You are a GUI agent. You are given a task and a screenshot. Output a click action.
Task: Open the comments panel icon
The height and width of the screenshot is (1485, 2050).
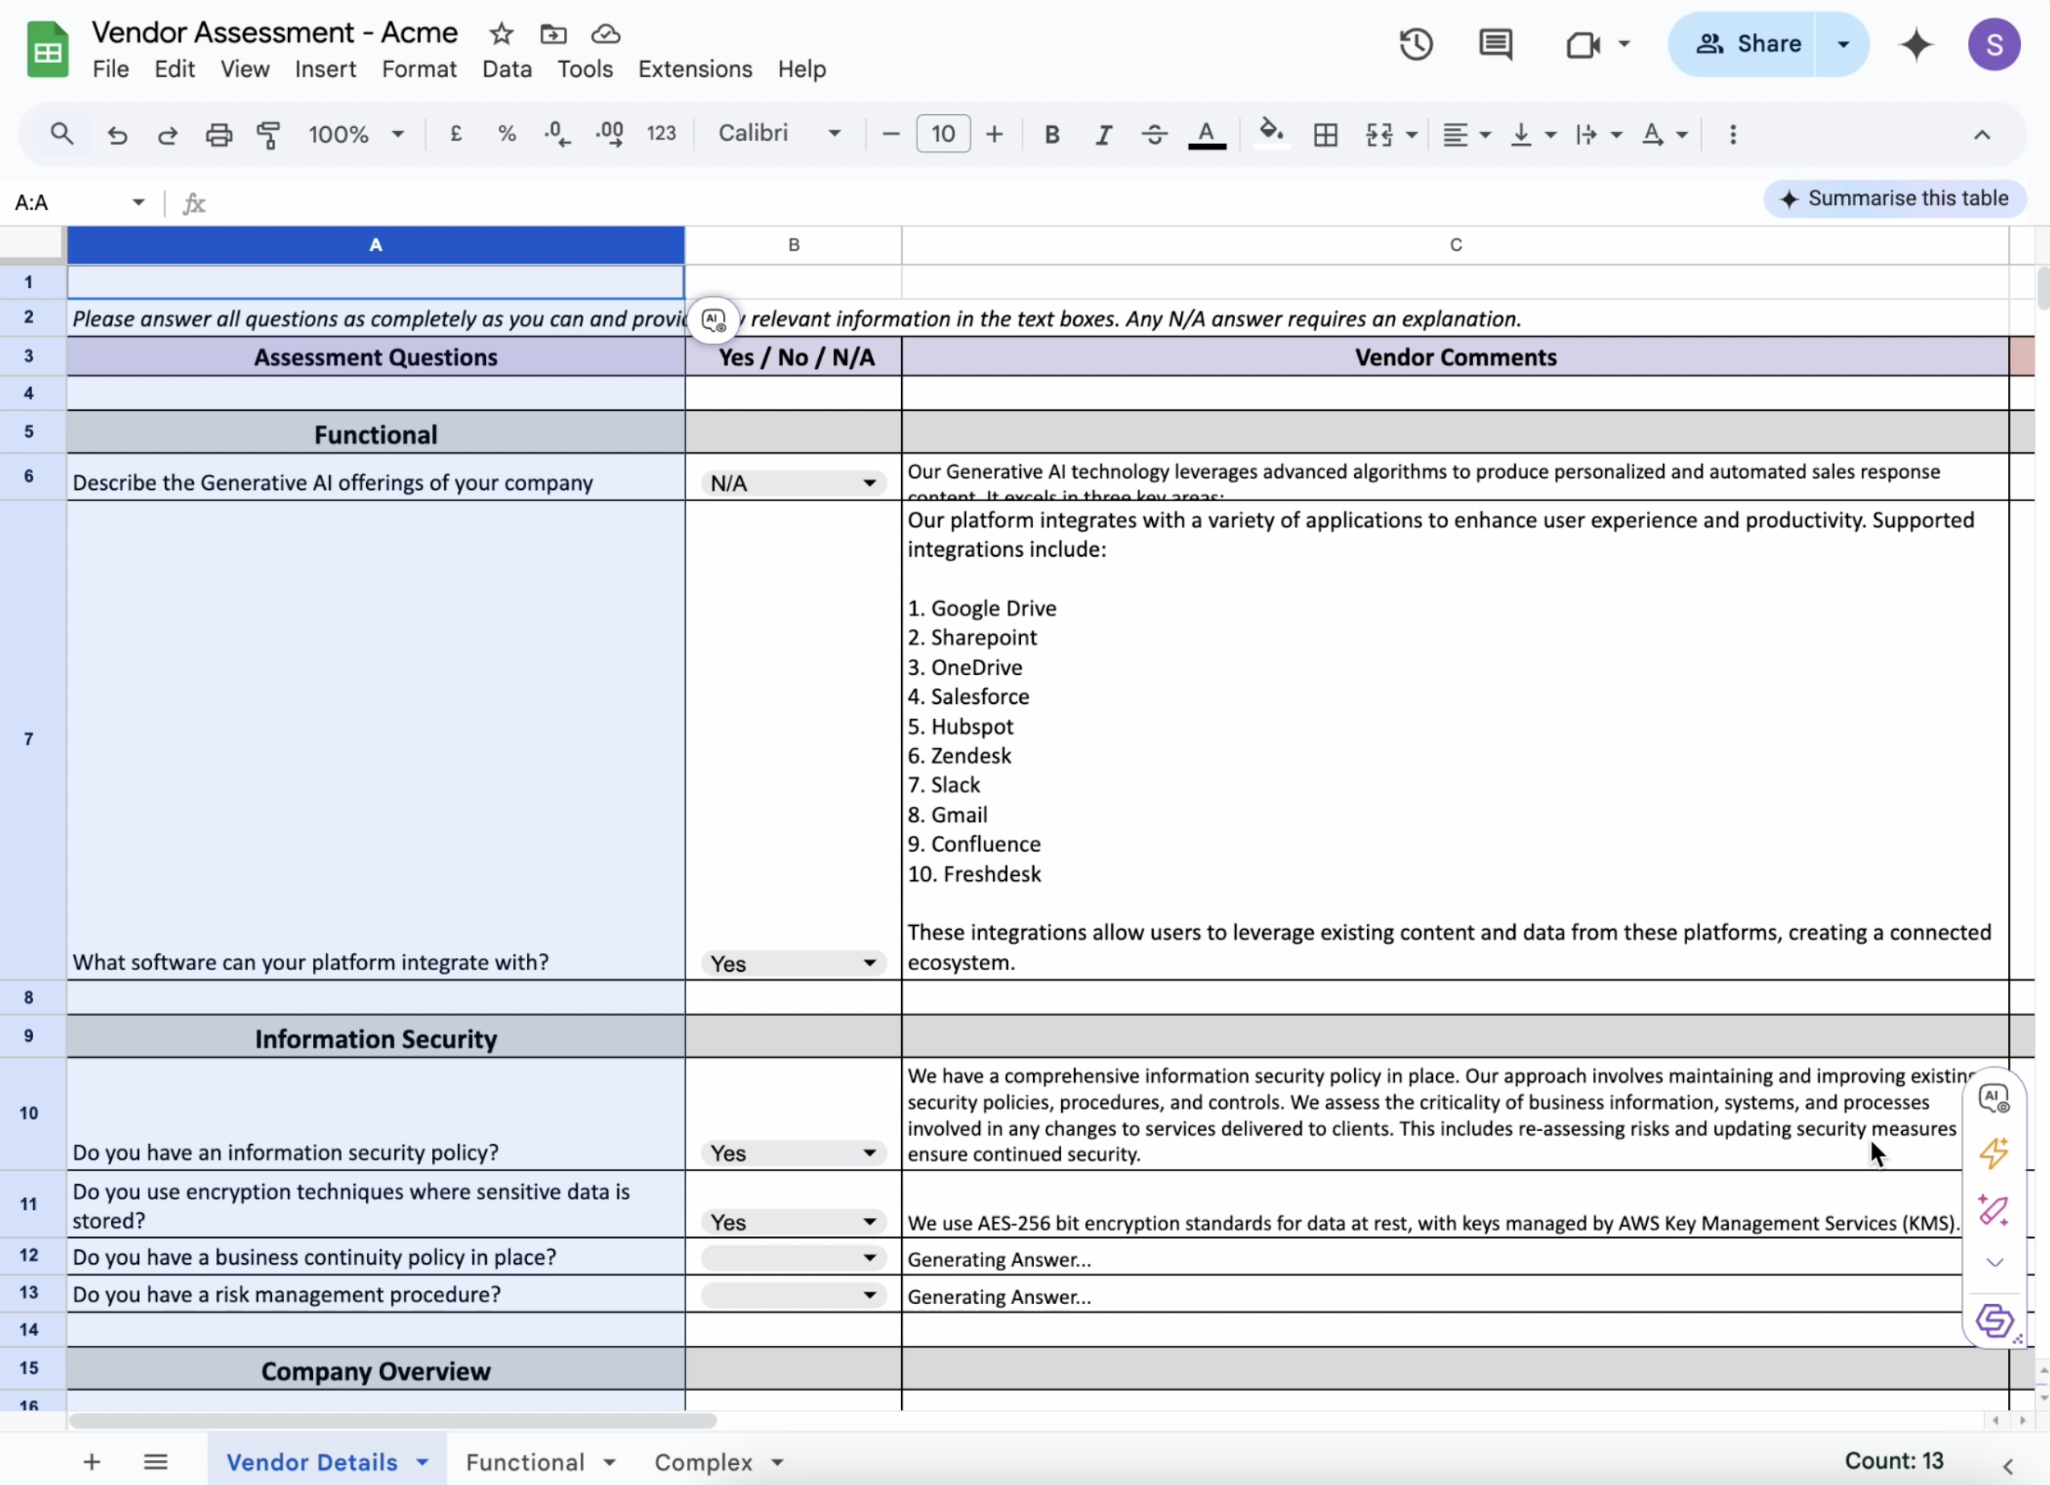(x=1495, y=44)
